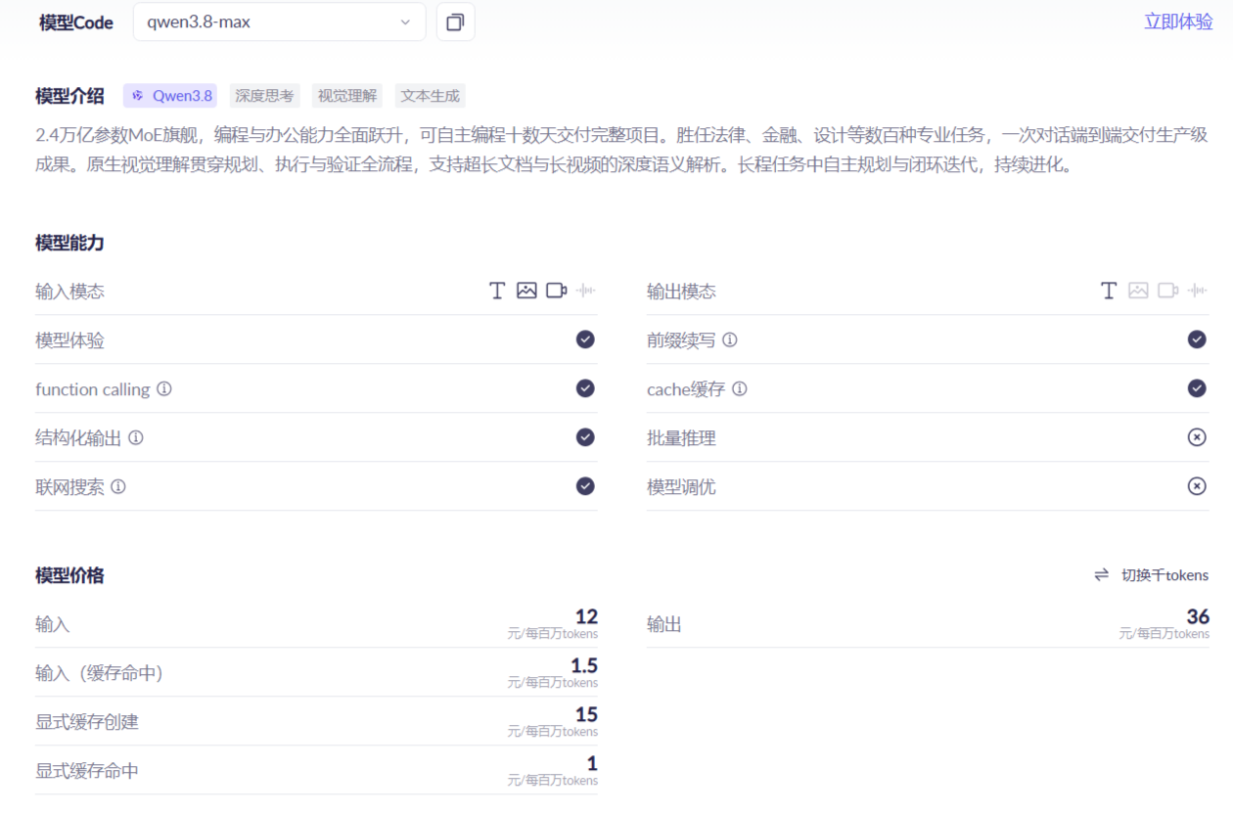
Task: Click the 显式缓存创建 label
Action: coord(87,722)
